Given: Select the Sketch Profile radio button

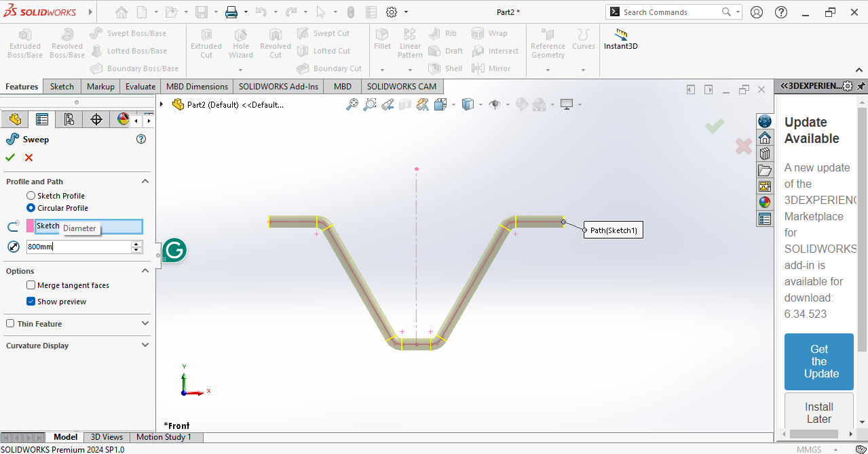Looking at the screenshot, I should click(x=31, y=196).
